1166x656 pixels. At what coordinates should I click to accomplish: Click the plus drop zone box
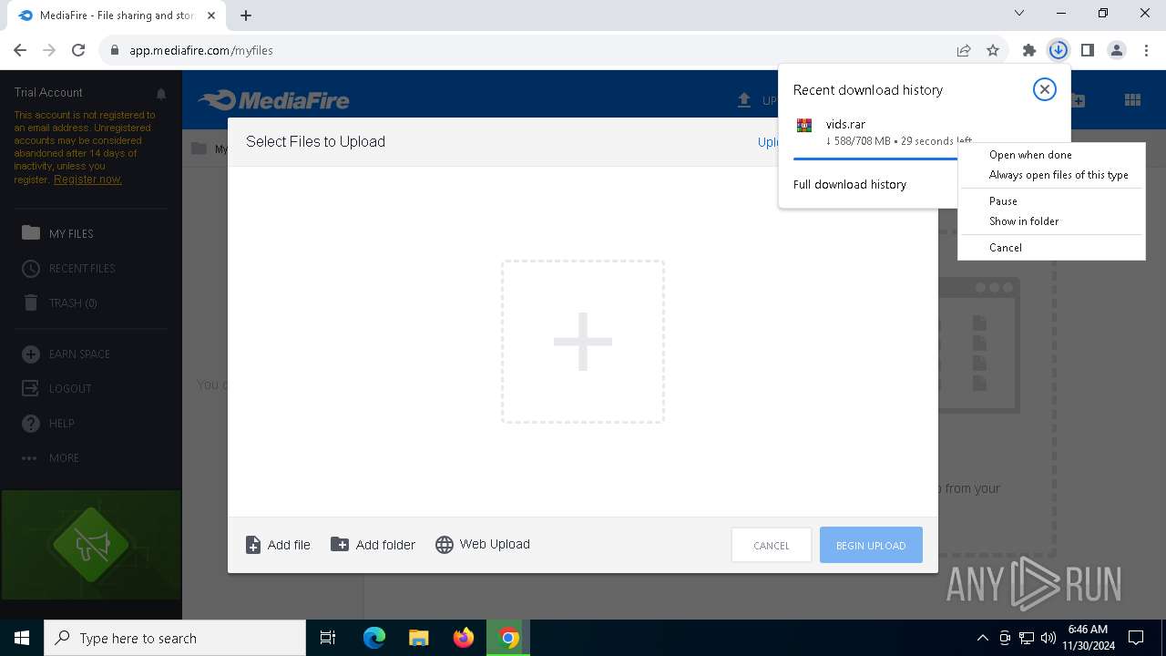(583, 342)
